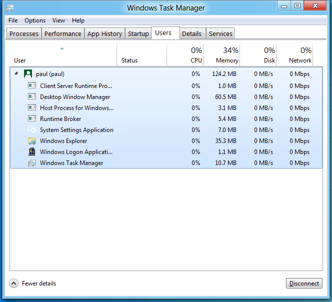Image resolution: width=332 pixels, height=302 pixels.
Task: Select the Host Process for Windows... row
Action: [x=166, y=107]
